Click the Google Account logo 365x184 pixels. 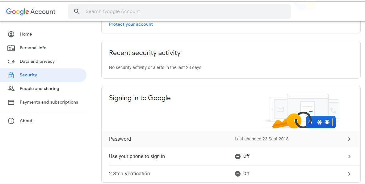31,11
